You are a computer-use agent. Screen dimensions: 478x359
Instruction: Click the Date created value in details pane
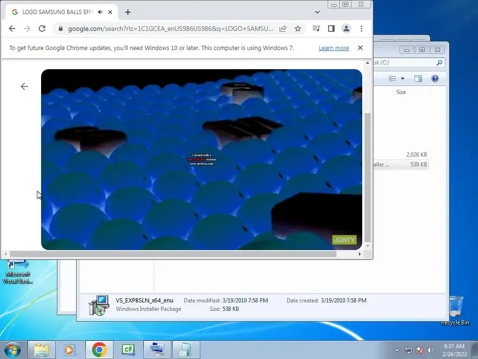click(x=344, y=301)
